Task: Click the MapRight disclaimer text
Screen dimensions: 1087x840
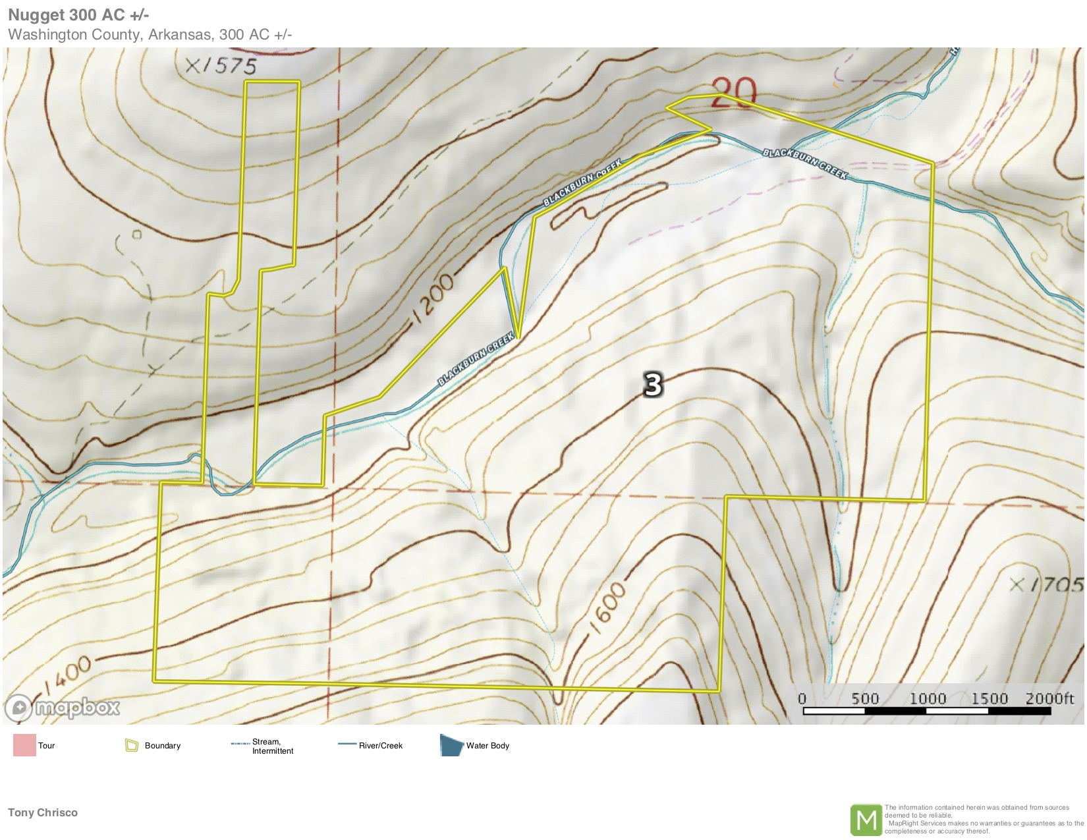Action: [x=983, y=820]
